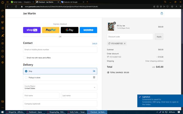
Task: Click the Lightshot screenshot saved notification
Action: click(x=160, y=101)
